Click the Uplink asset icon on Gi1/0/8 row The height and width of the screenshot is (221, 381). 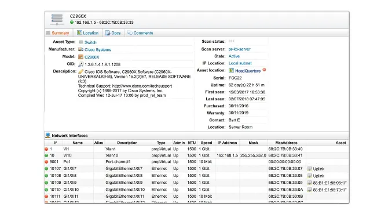click(x=309, y=176)
